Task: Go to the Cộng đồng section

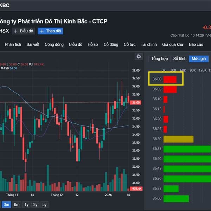Action: 54,45
